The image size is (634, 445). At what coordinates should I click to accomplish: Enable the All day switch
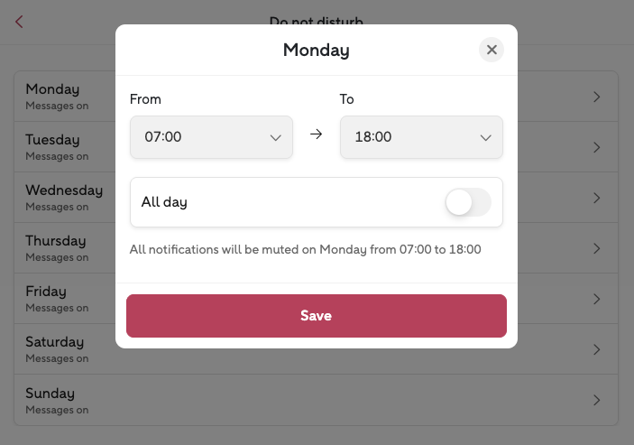click(468, 202)
